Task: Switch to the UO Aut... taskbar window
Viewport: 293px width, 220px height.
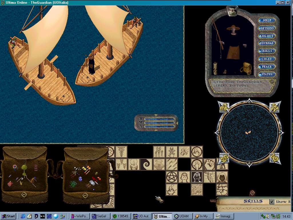Action: 141,216
